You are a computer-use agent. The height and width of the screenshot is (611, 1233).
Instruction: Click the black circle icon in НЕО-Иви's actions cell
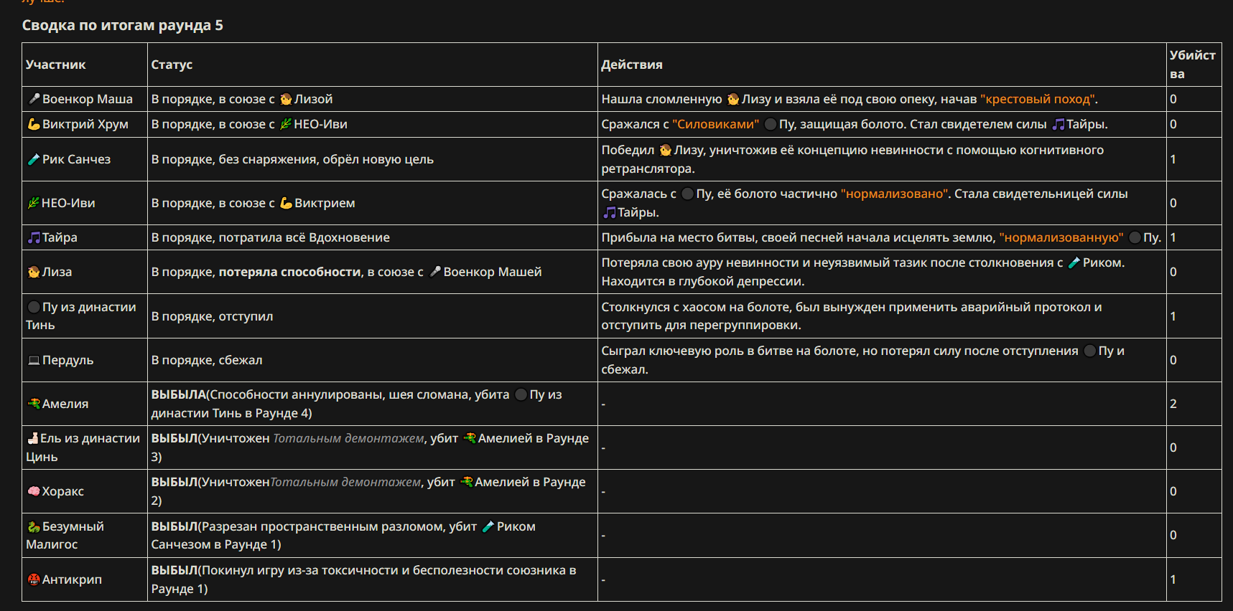coord(688,194)
